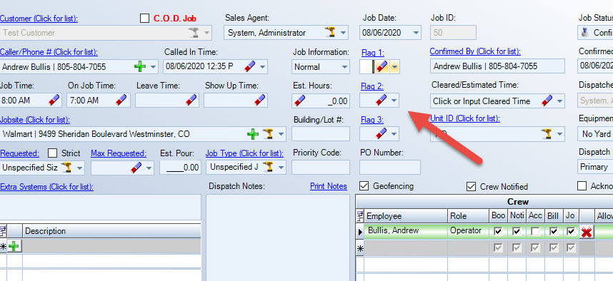
Task: Toggle the Geofencing checkbox
Action: [x=364, y=186]
